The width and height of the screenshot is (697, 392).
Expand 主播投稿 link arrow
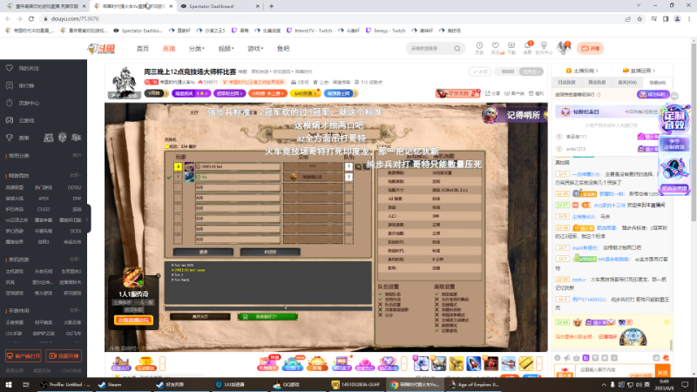[x=582, y=71]
